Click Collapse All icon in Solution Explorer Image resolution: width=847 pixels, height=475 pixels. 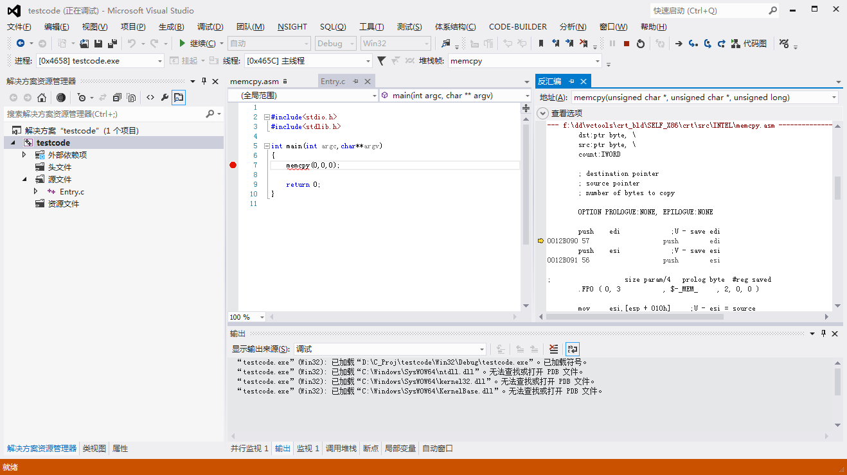117,98
